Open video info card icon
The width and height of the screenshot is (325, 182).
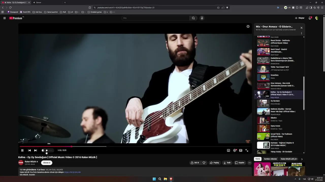[x=248, y=26]
